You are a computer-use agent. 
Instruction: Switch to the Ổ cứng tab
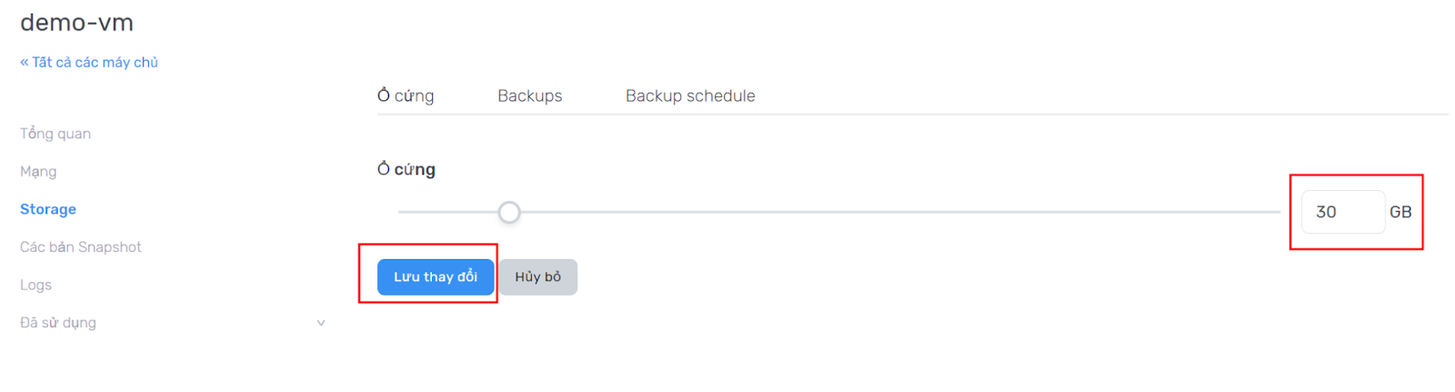(406, 95)
